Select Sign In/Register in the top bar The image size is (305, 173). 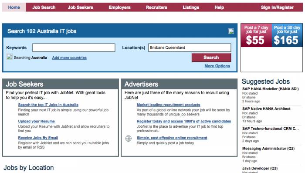click(x=277, y=7)
